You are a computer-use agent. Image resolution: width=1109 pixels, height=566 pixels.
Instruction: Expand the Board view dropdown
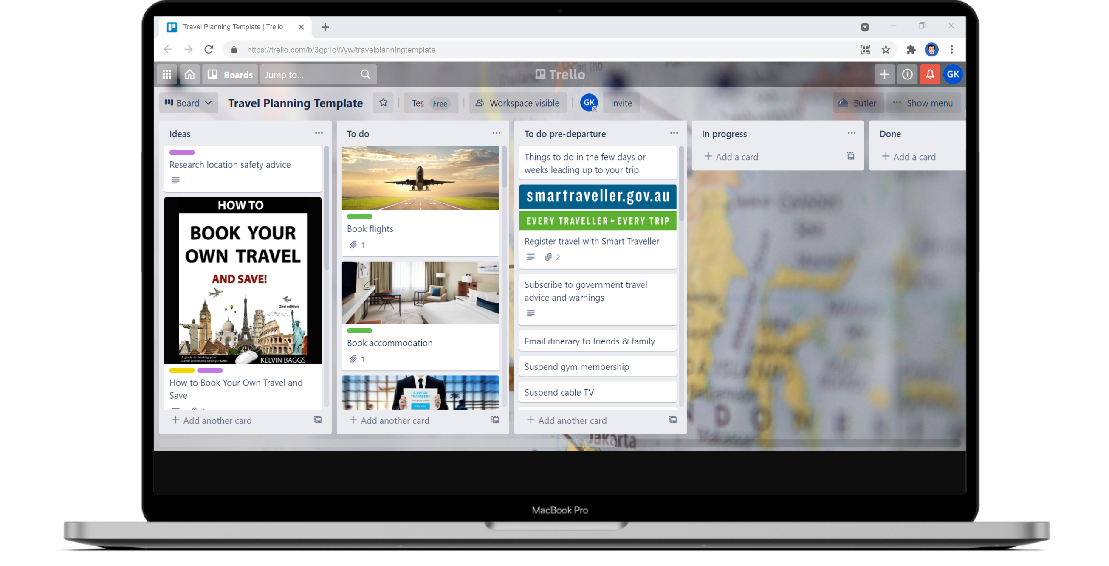[x=189, y=103]
